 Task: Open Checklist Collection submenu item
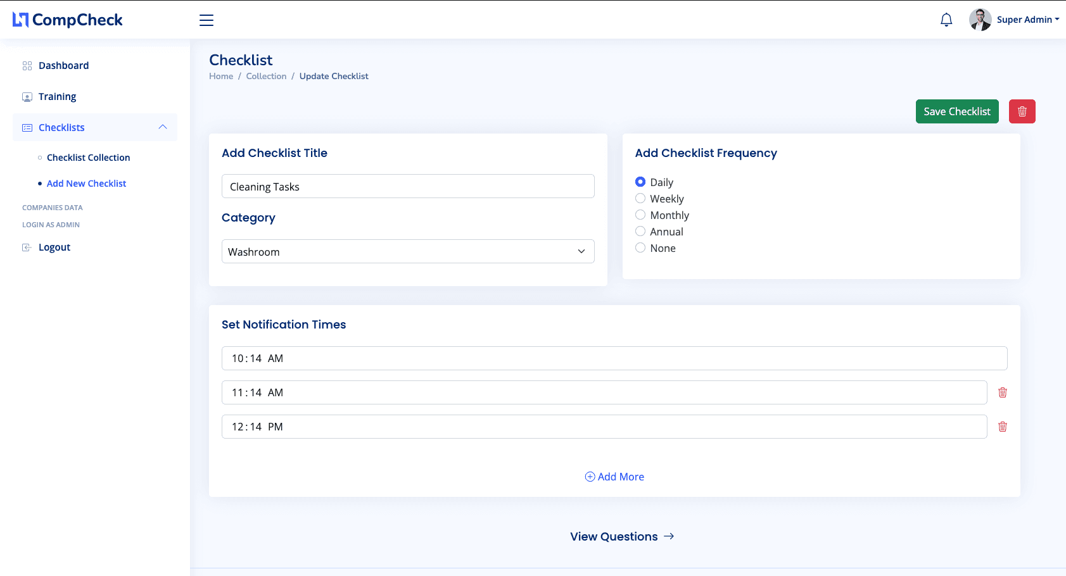point(89,158)
